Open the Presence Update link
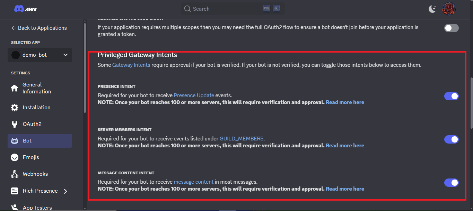This screenshot has width=473, height=211. (194, 95)
